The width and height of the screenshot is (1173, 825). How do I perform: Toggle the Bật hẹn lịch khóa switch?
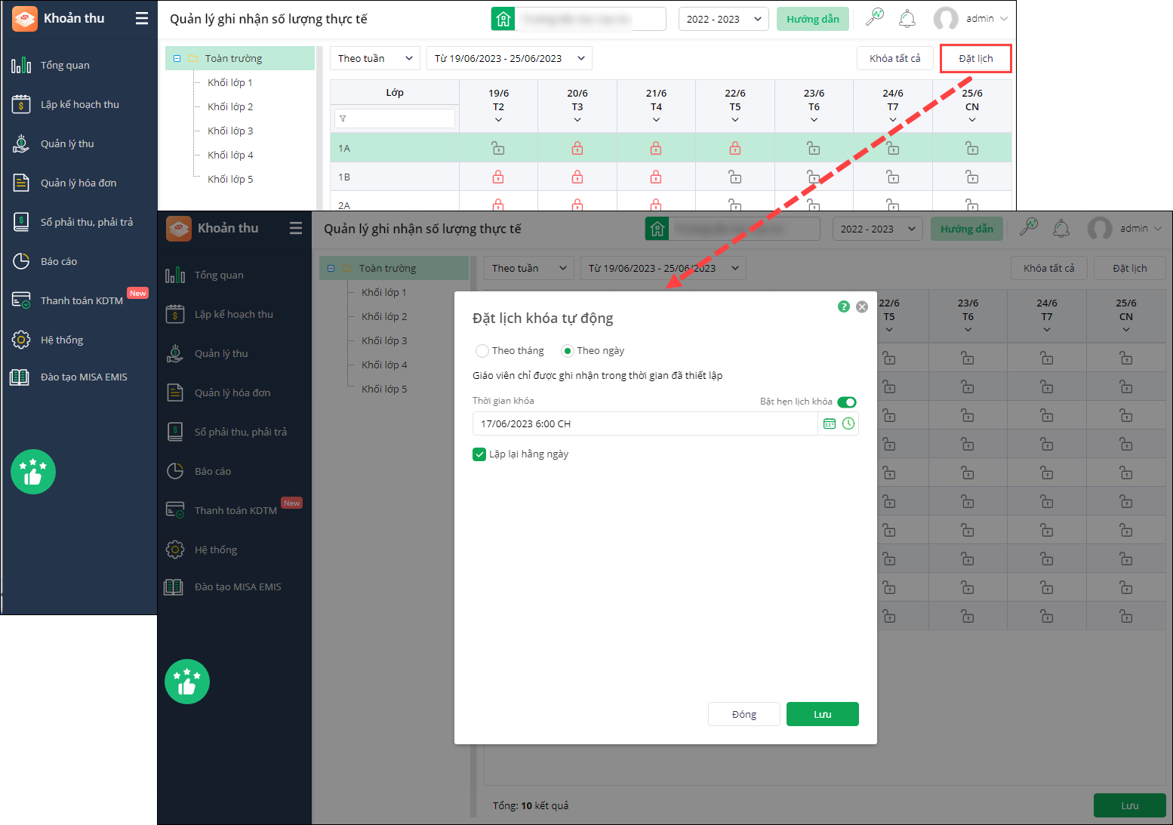tap(847, 402)
